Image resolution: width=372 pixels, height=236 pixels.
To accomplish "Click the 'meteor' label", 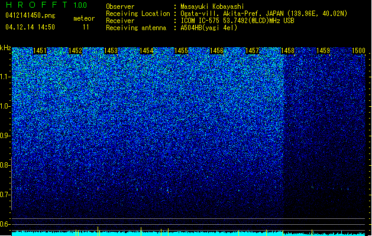I will pyautogui.click(x=84, y=18).
